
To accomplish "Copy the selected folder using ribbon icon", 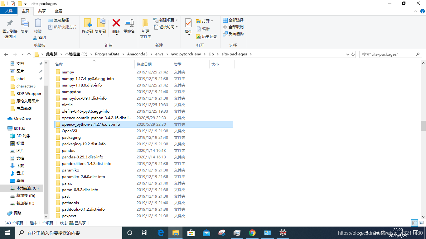I will (x=25, y=26).
